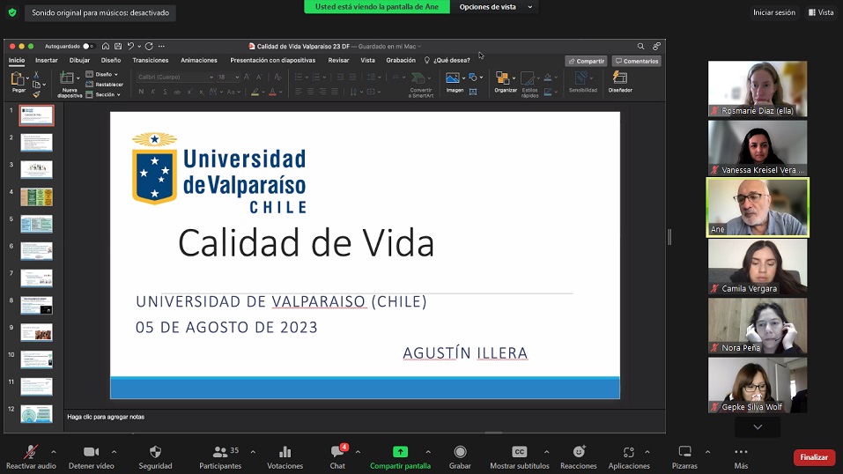
Task: Click the Compartir button in PowerPoint
Action: pos(586,62)
